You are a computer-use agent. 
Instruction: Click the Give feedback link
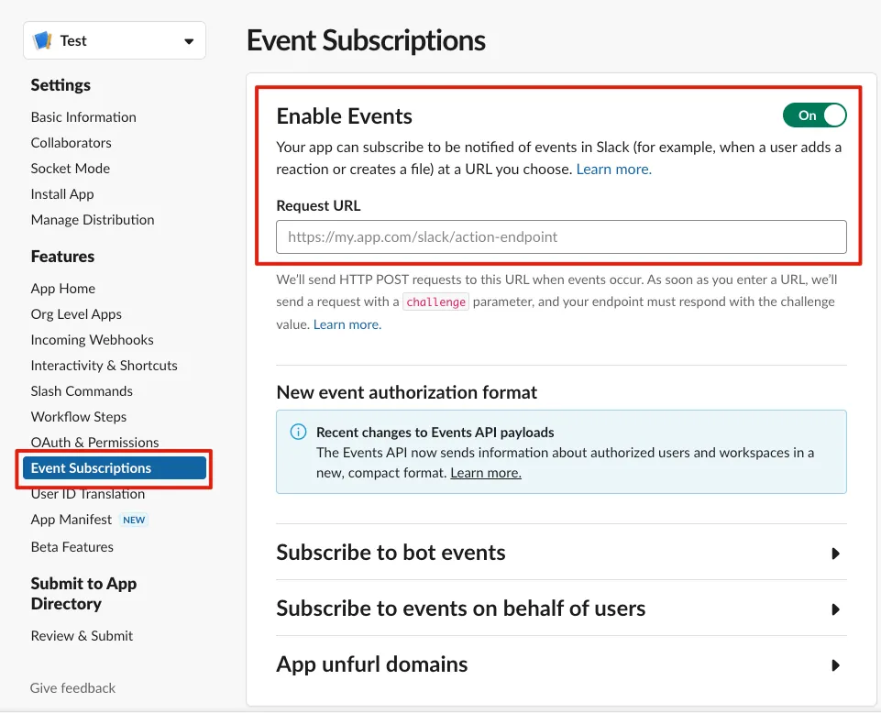[x=72, y=688]
